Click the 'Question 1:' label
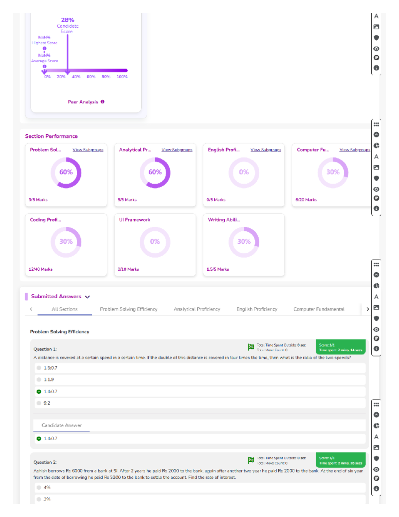Screen dimensions: 399x517 (x=45, y=349)
